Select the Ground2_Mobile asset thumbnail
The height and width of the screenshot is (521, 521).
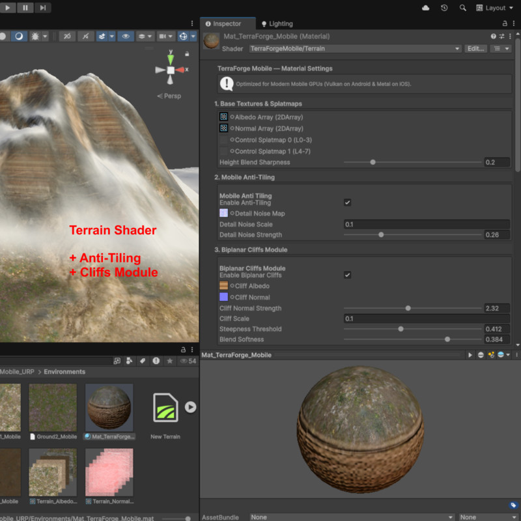[x=53, y=408]
